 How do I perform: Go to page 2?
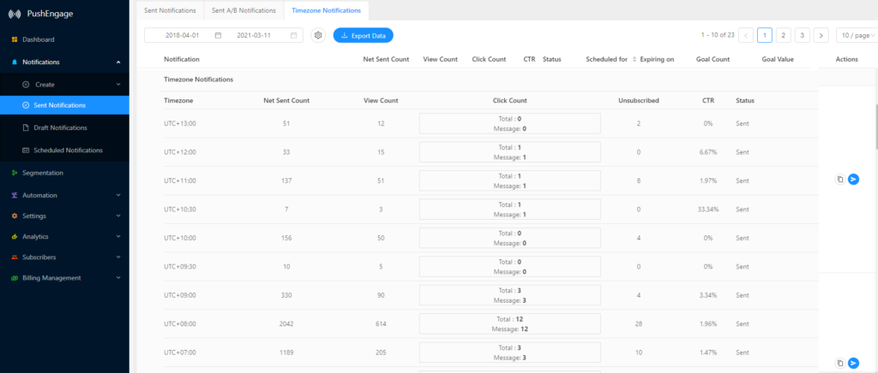point(784,35)
